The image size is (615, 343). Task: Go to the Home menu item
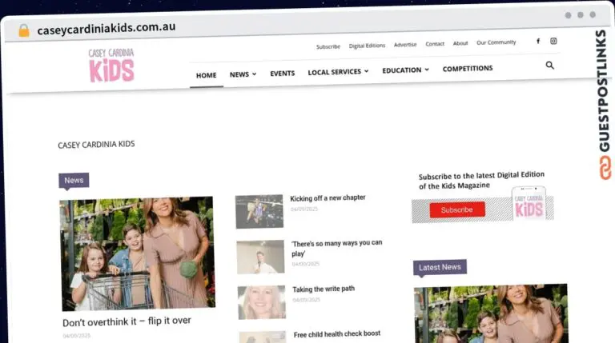(x=206, y=75)
